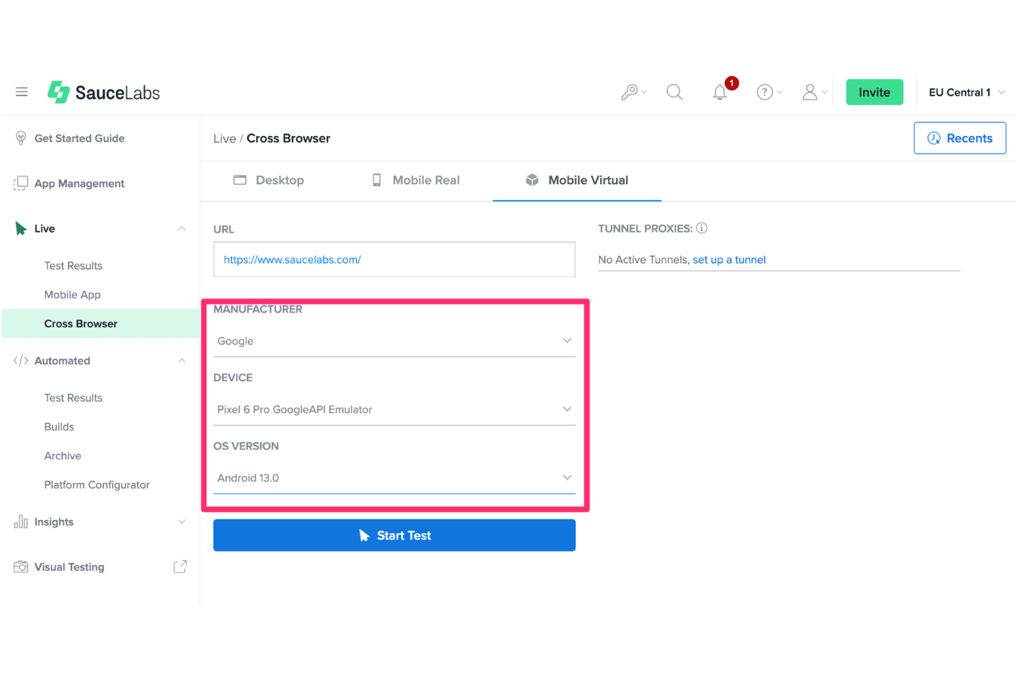Open Archive under Automated
Image resolution: width=1016 pixels, height=678 pixels.
62,455
